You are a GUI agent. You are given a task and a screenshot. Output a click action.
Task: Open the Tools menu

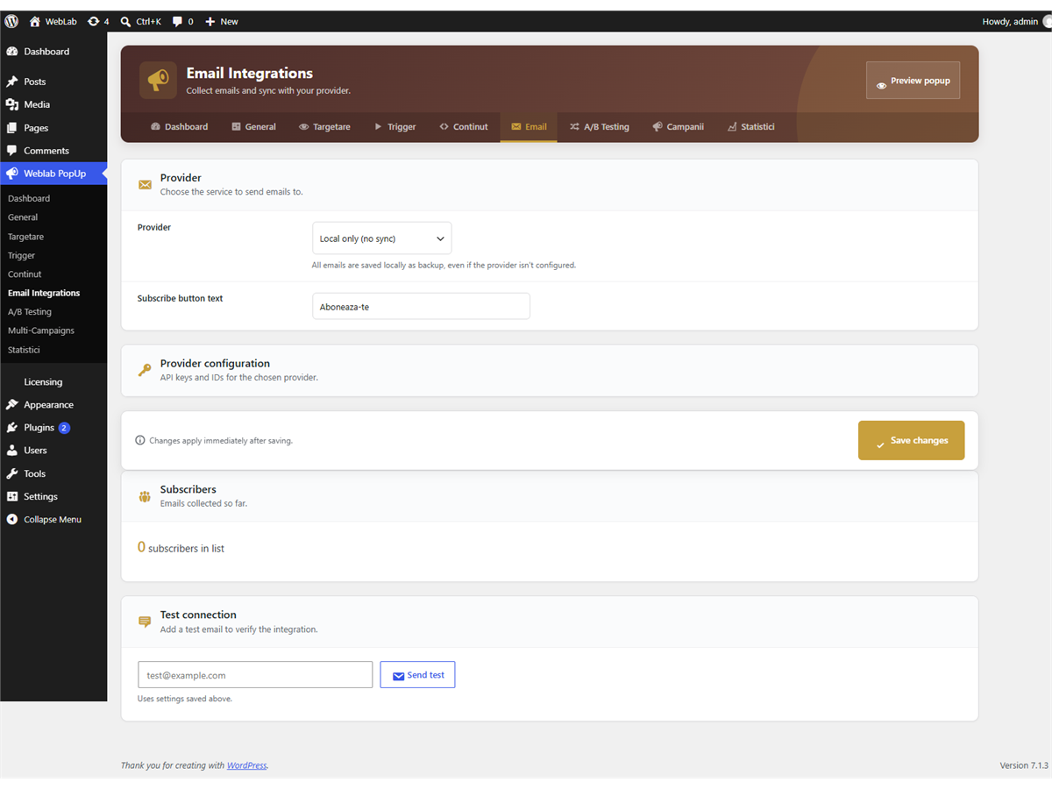point(53,473)
